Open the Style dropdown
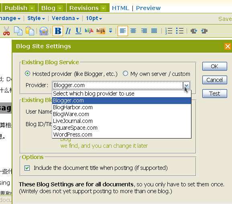The image size is (232, 204). [x=36, y=18]
